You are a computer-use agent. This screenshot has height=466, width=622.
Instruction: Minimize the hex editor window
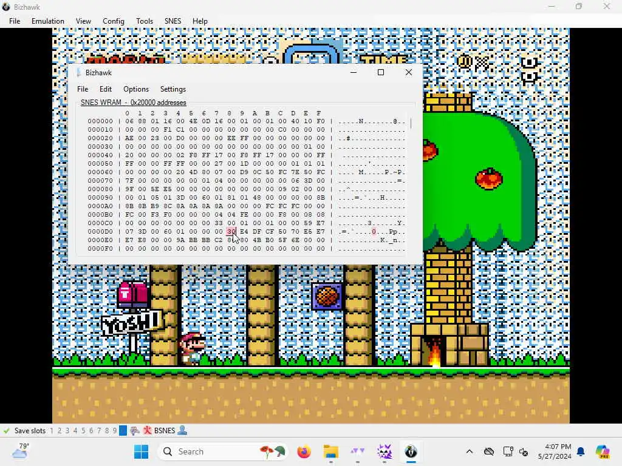(354, 72)
